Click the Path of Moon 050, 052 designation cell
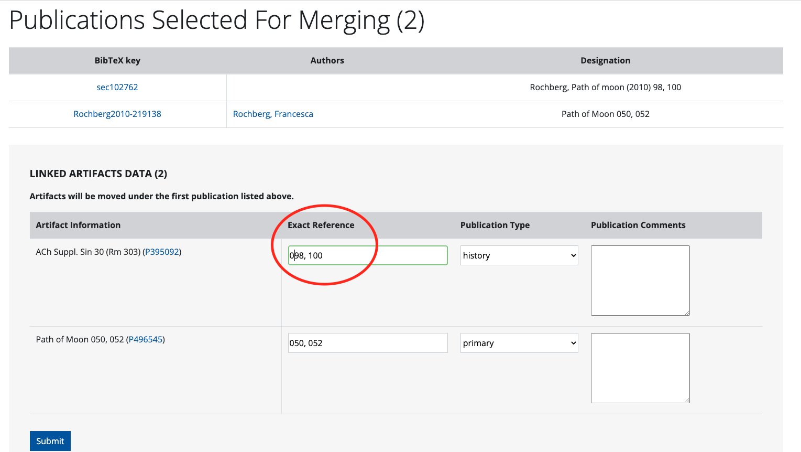This screenshot has width=801, height=452. tap(605, 114)
